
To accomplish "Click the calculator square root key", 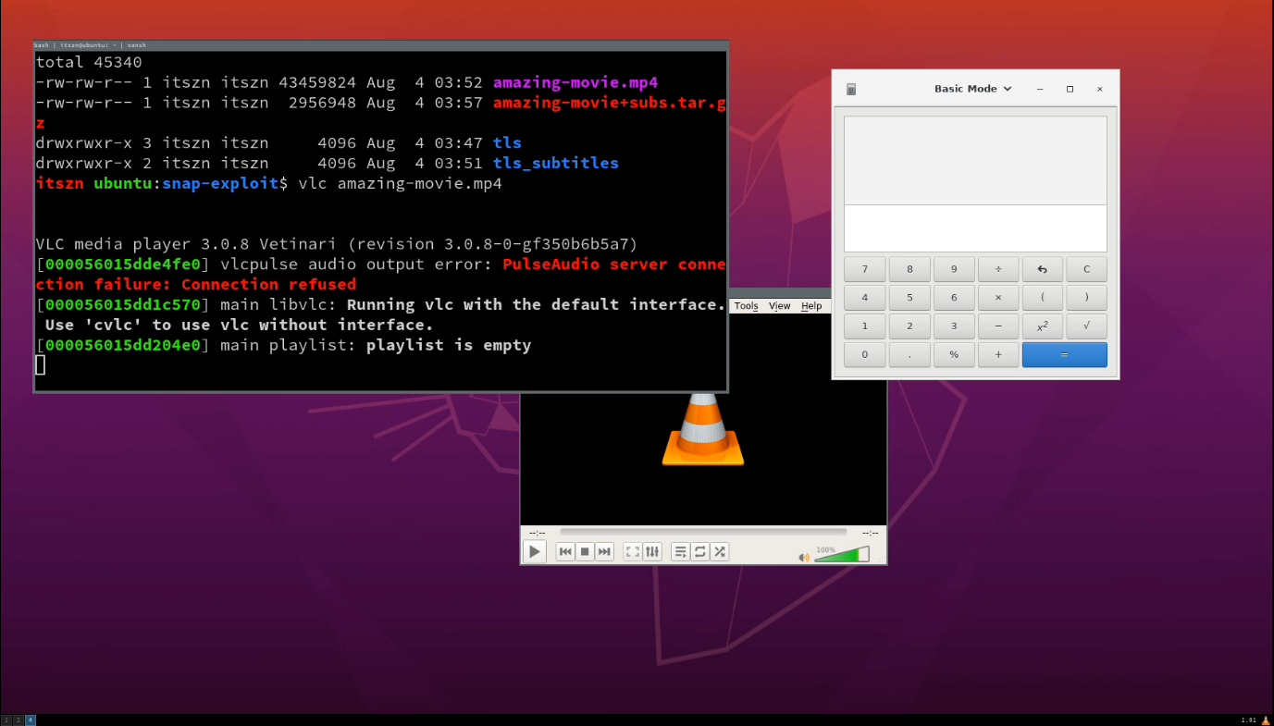I will tap(1086, 326).
